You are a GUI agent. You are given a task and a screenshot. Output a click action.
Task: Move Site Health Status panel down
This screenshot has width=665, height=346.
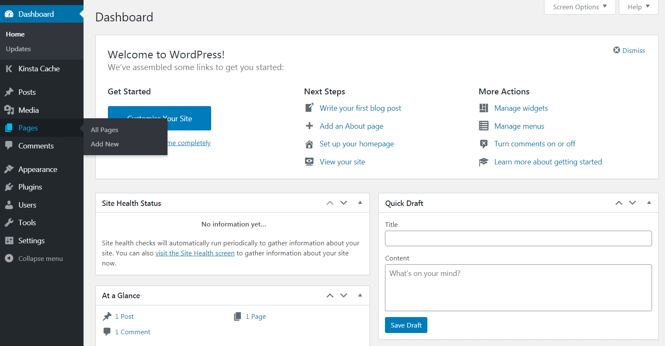[344, 203]
